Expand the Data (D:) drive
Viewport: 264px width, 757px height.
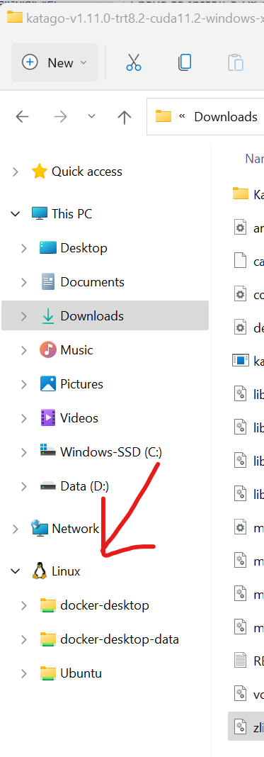pos(24,486)
